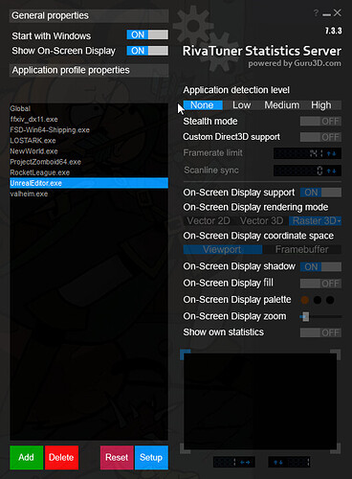
Task: Click the Guru3D.com link text
Action: [318, 63]
